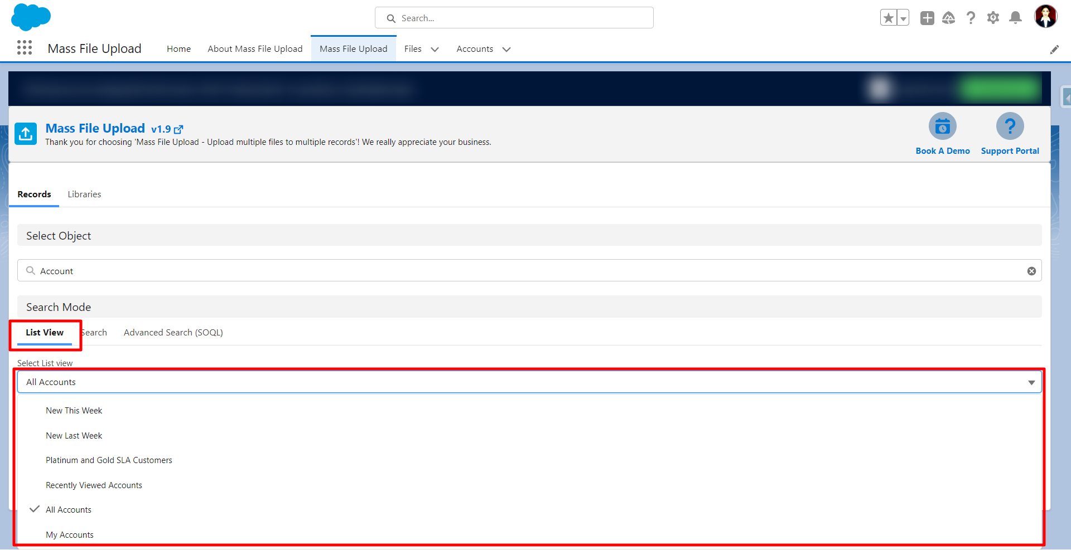Open the Trailhead guidance icon
Image resolution: width=1071 pixels, height=550 pixels.
948,18
